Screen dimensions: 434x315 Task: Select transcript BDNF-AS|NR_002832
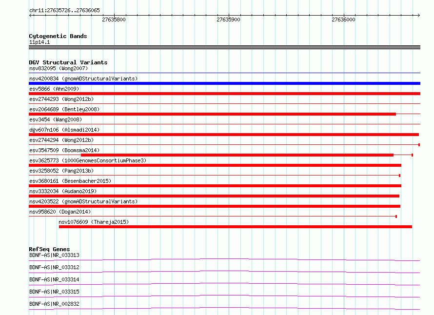tap(54, 304)
